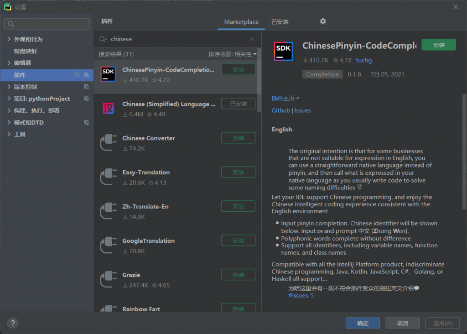Click the copy icon on 插件 row

86,75
